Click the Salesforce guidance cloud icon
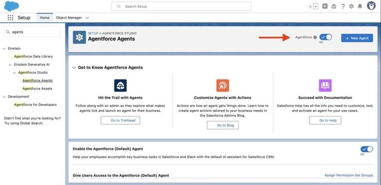381x185 pixels. click(334, 7)
